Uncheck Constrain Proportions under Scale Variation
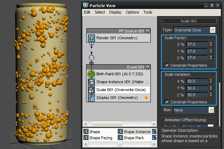224x149 pixels. click(167, 102)
